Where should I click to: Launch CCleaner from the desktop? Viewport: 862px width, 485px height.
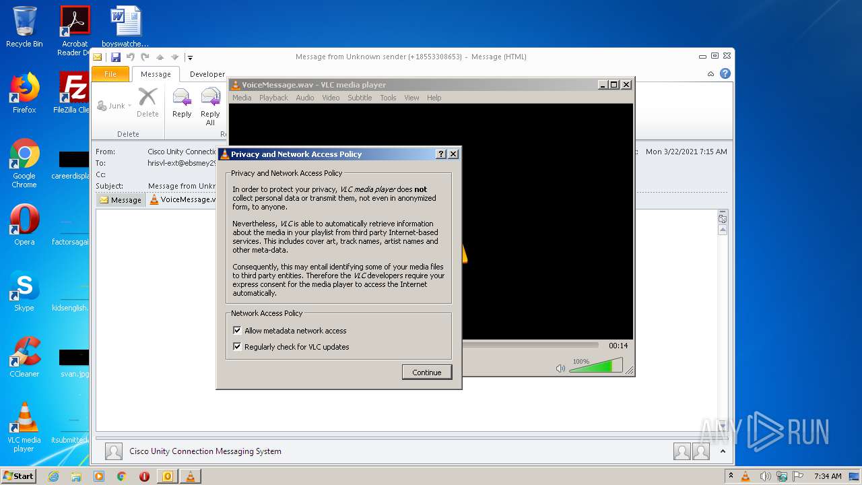coord(24,357)
